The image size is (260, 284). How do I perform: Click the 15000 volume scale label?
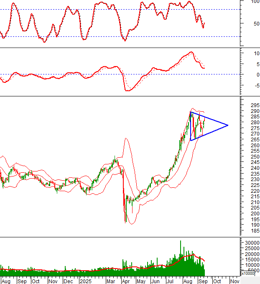252,260
